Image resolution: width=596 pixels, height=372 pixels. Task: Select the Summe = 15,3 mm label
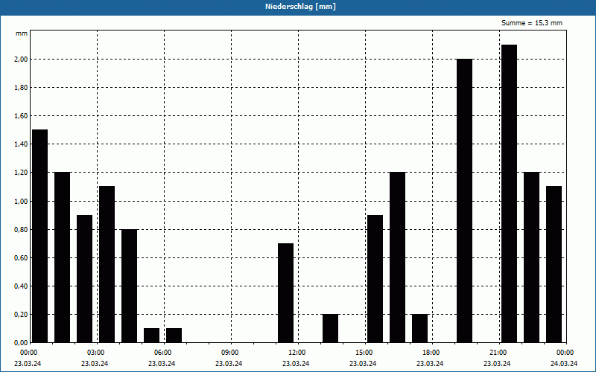click(532, 23)
